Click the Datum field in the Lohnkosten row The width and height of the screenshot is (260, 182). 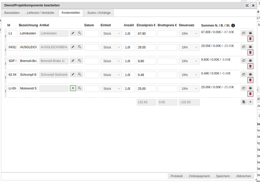point(91,33)
